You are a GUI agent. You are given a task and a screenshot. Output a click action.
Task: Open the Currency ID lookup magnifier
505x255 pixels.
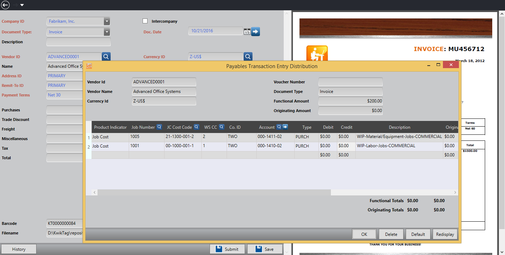coord(248,56)
